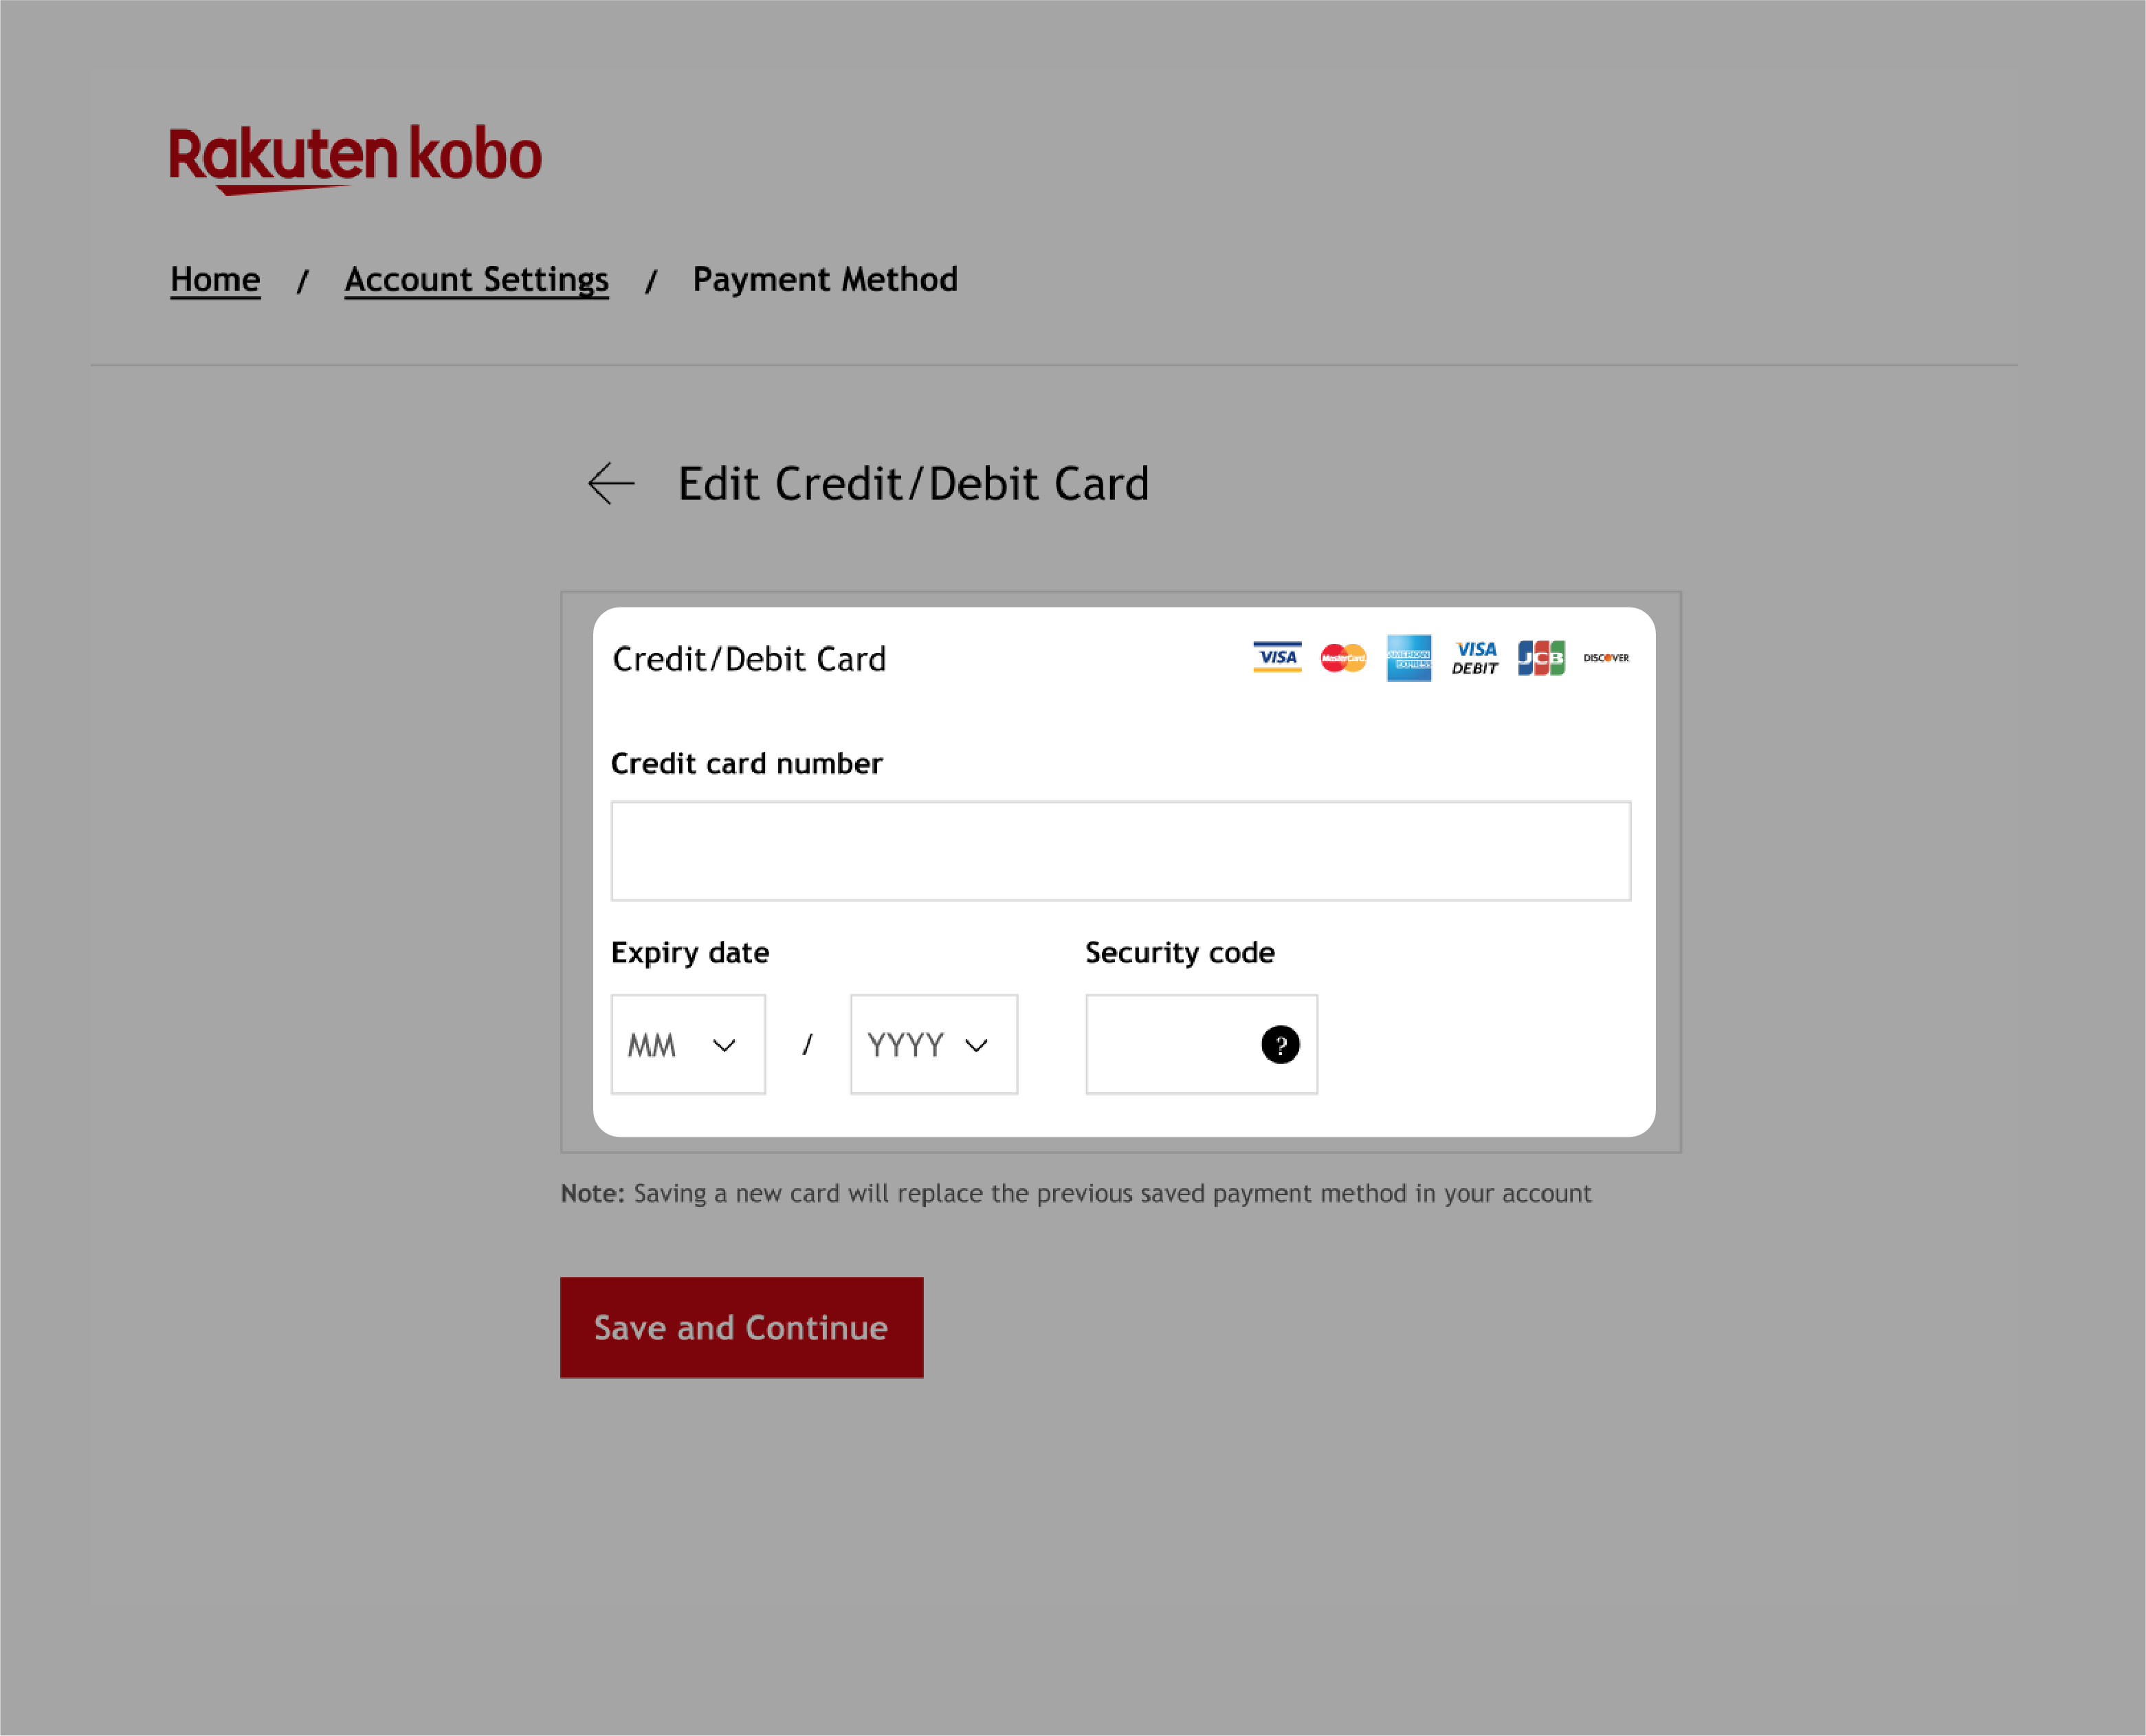Click the Discover card icon
The height and width of the screenshot is (1736, 2146).
[1606, 657]
